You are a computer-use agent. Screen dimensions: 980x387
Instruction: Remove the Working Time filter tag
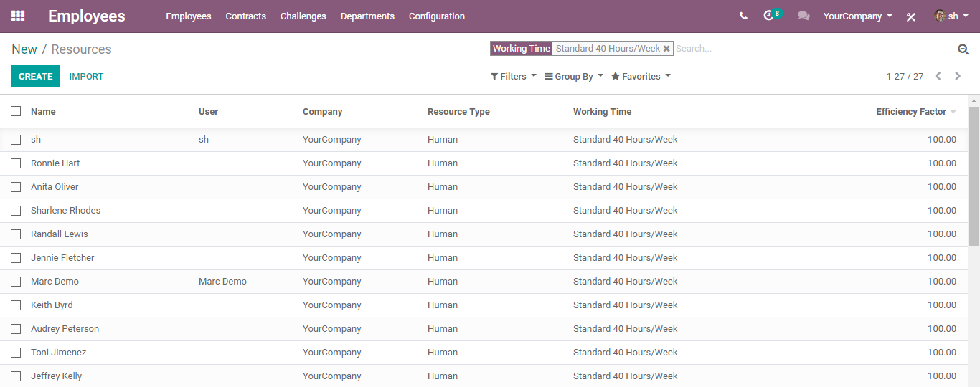coord(666,49)
